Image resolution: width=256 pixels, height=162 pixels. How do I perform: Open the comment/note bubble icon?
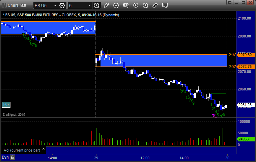[165, 5]
